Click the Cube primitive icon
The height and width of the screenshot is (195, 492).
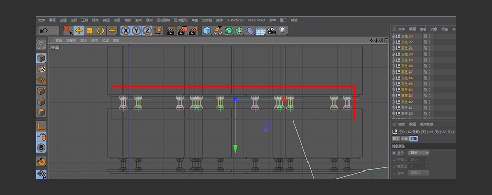click(207, 31)
